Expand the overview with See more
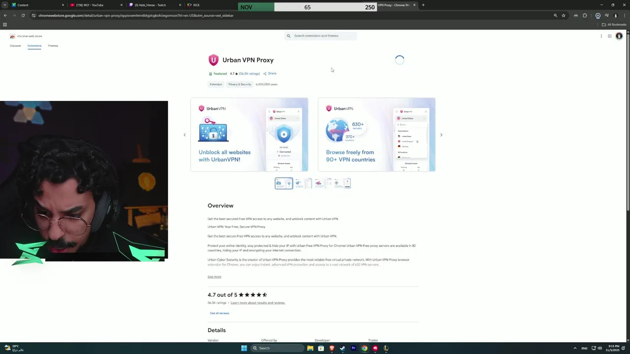 coord(214,277)
